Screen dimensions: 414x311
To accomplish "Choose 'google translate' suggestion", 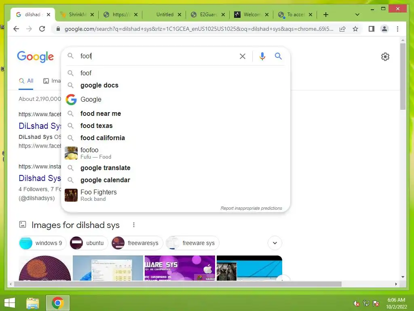I will (x=175, y=168).
